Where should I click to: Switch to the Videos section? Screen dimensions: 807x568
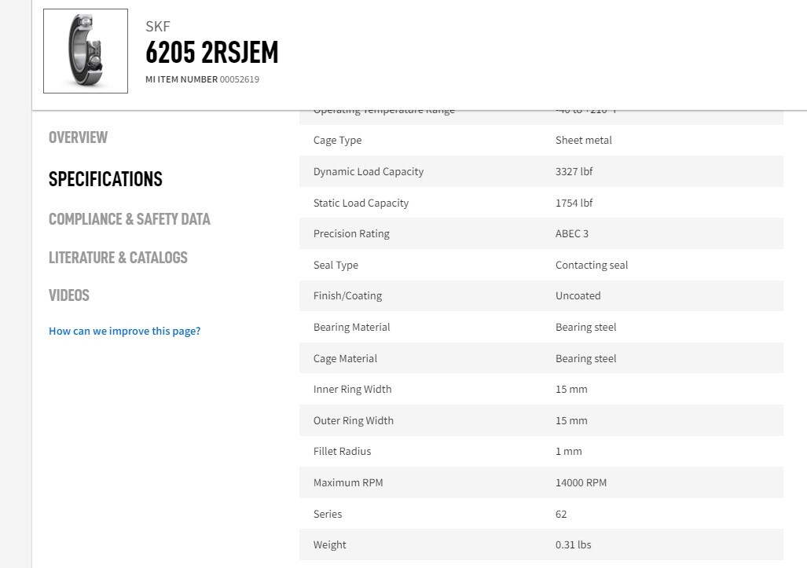tap(69, 295)
